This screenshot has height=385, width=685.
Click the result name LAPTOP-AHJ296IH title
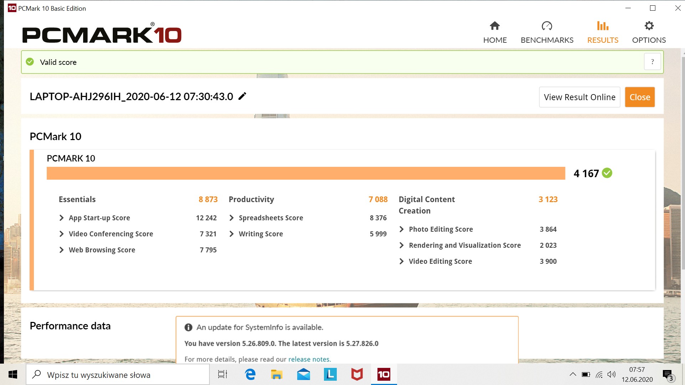[x=131, y=96]
